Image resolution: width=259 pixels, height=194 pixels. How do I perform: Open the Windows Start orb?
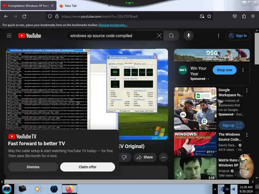coord(7,189)
